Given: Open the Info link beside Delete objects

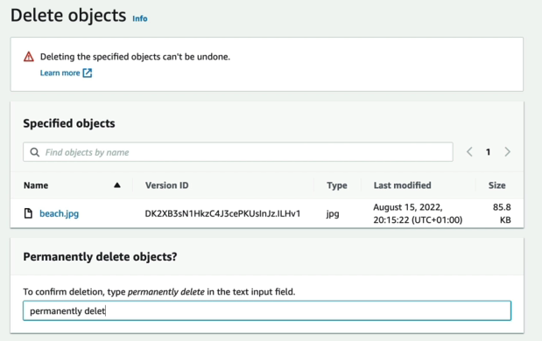Looking at the screenshot, I should tap(140, 18).
